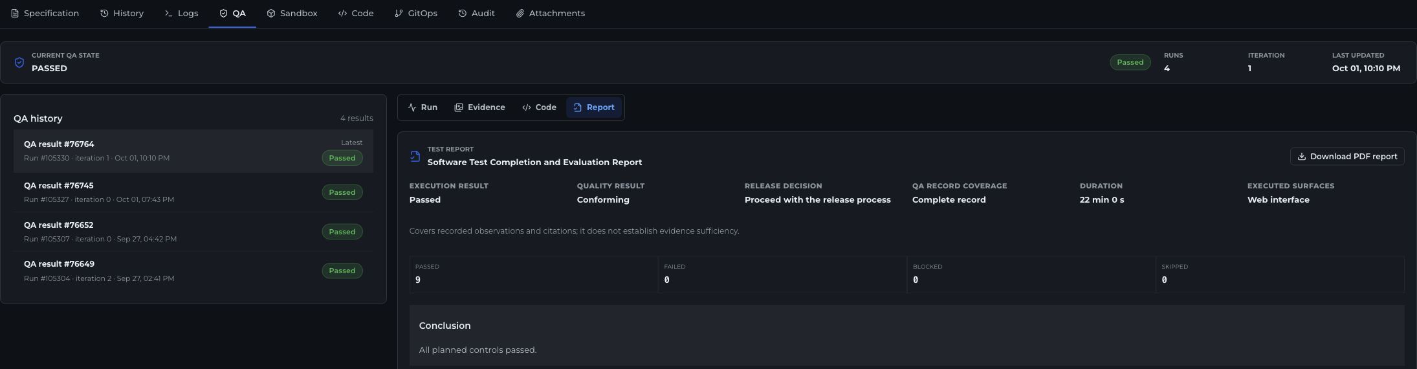Click "Oct 01, 10:10 PM" last updated value
The width and height of the screenshot is (1417, 369).
click(1366, 68)
